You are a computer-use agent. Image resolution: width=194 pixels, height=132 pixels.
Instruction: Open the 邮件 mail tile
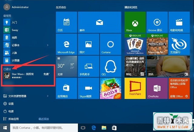99,22
